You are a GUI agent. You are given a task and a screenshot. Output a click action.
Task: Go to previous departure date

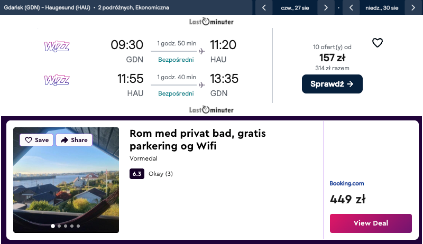click(x=264, y=7)
